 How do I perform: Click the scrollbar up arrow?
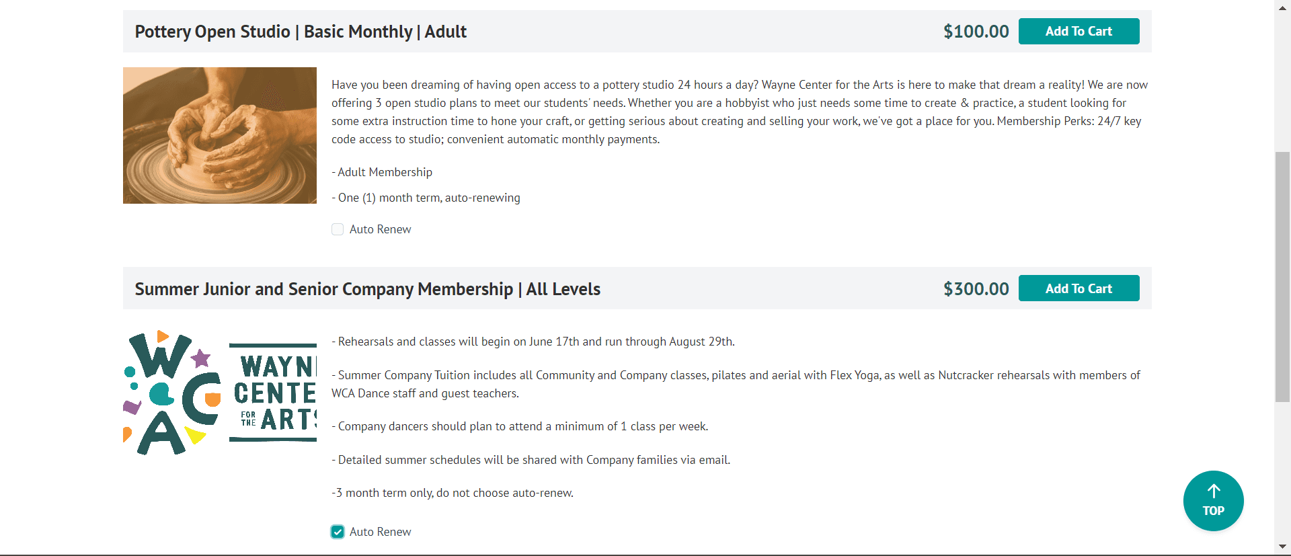coord(1282,7)
